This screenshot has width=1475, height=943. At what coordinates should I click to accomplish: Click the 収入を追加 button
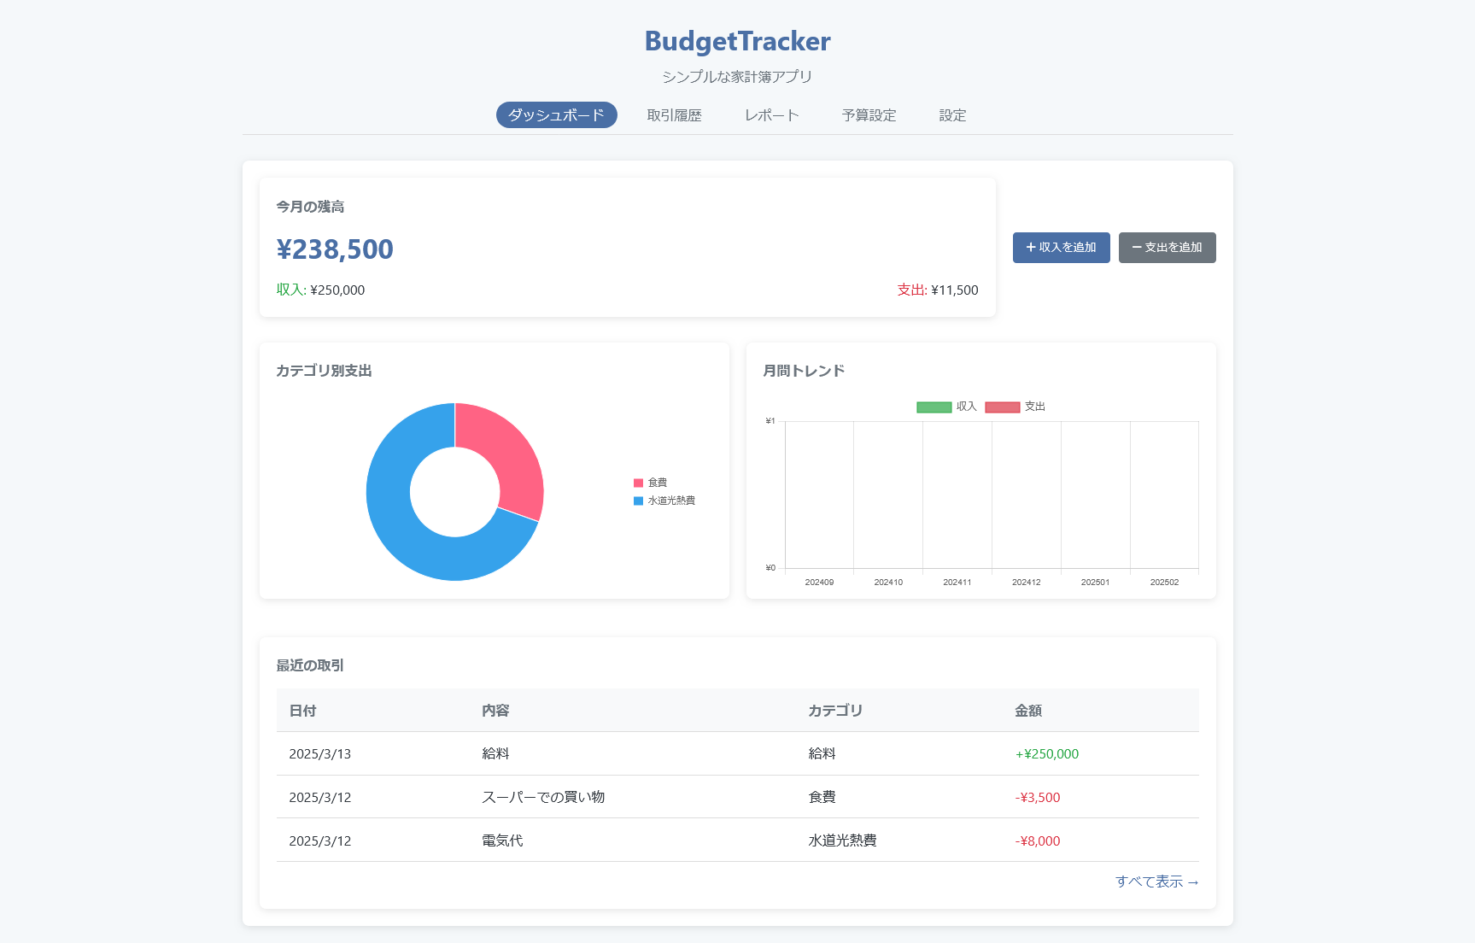[x=1061, y=248]
